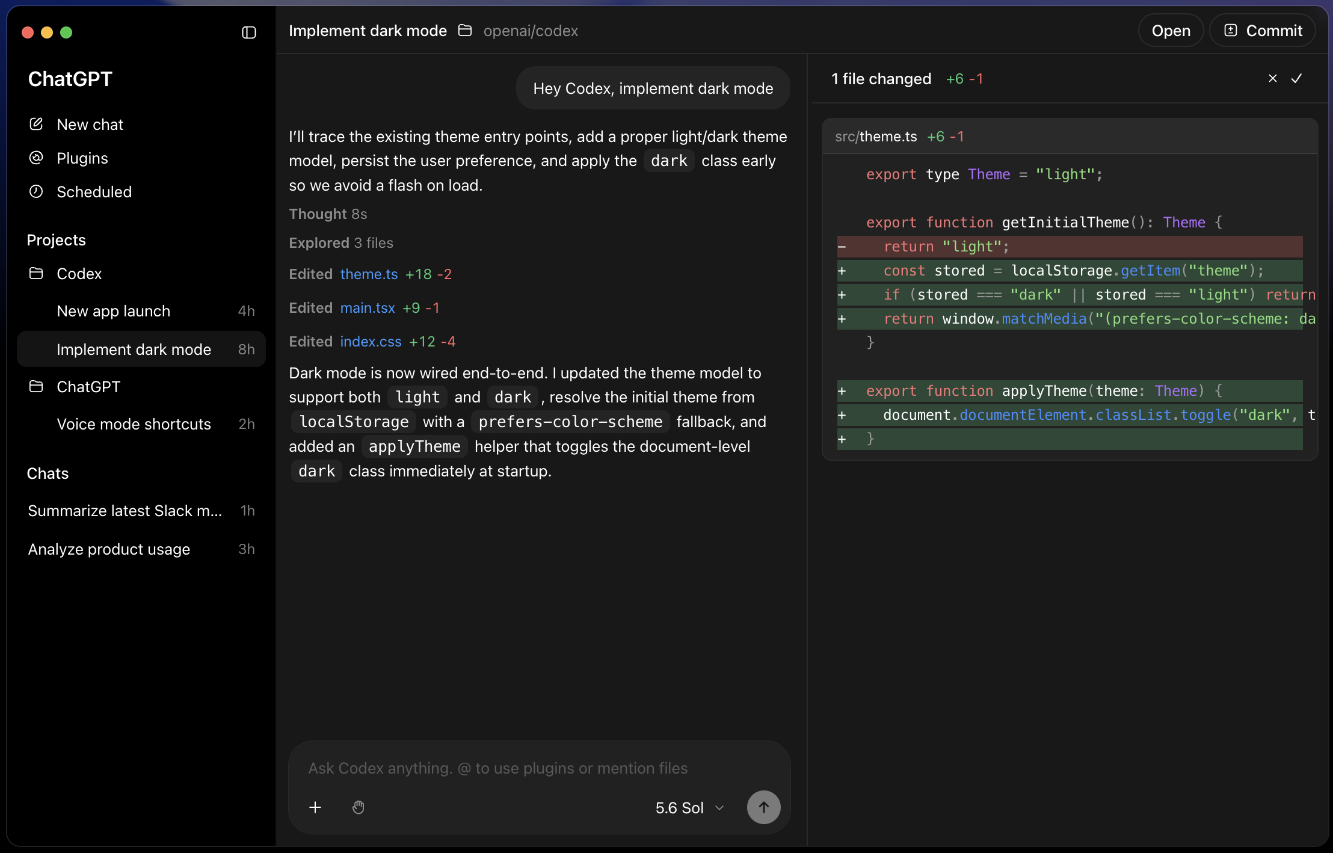
Task: Open the theme.ts edited file link
Action: [x=369, y=274]
